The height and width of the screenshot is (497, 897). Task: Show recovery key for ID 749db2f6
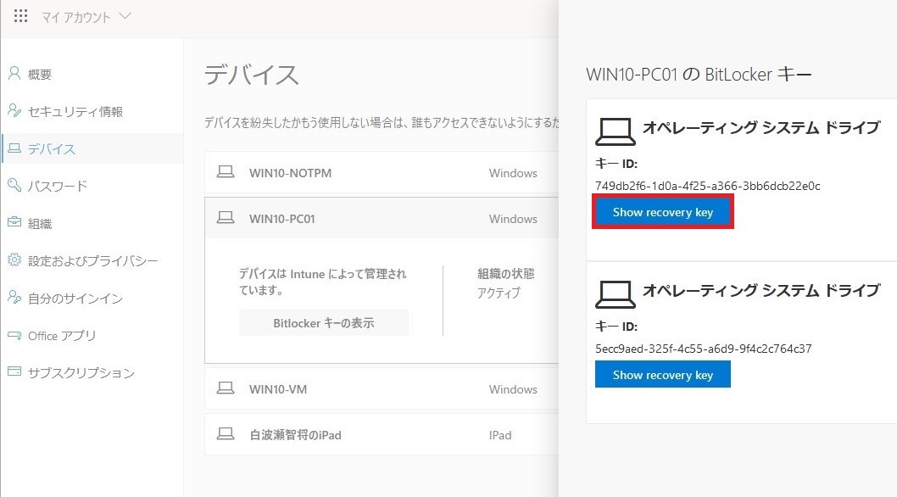click(662, 212)
